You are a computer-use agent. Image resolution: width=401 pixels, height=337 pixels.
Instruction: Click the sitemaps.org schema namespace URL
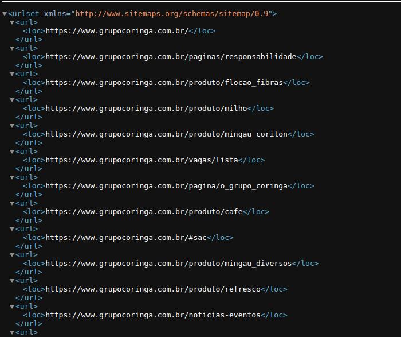coord(172,14)
